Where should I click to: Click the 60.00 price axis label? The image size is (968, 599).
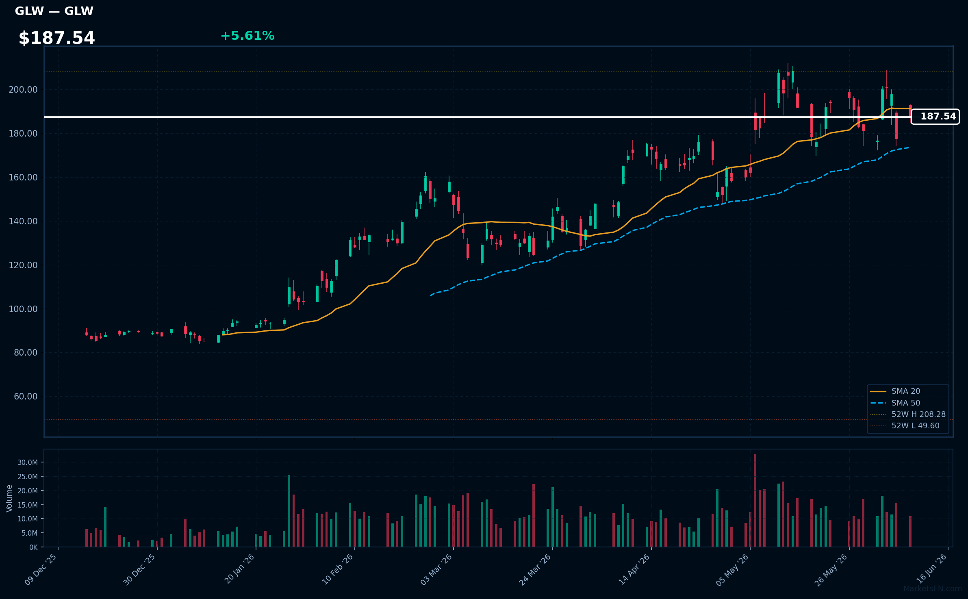(x=26, y=397)
